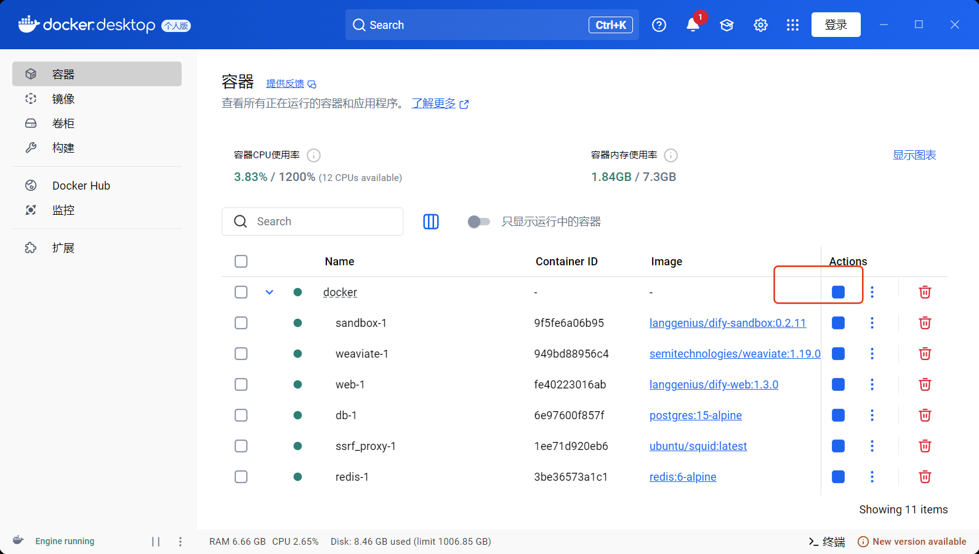The width and height of the screenshot is (979, 554).
Task: Open more actions menu for db-1
Action: 872,415
